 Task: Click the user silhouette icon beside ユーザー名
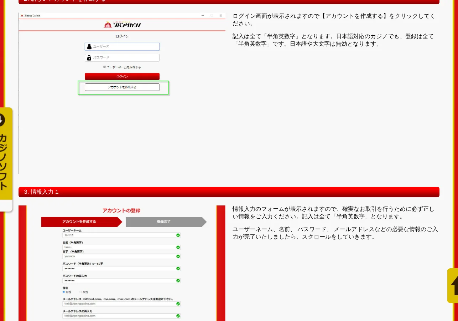click(x=89, y=46)
